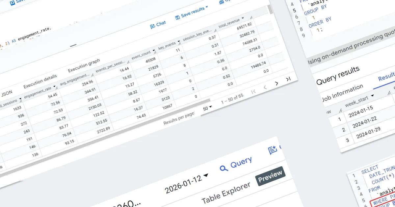Viewport: 395px width, 207px height.
Task: Click the Chat sparkle icon
Action: [152, 26]
